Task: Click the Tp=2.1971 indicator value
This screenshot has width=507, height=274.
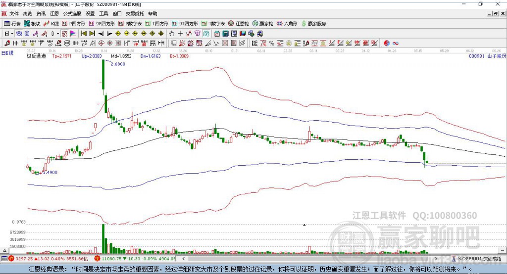Action: [61, 56]
